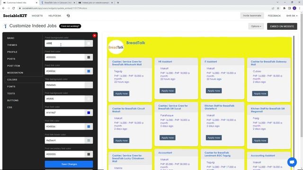Close the Indeed jobs on website tab
This screenshot has width=303, height=170.
click(112, 3)
